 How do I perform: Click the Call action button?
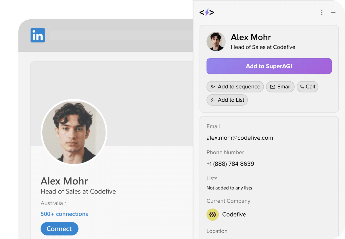[307, 87]
